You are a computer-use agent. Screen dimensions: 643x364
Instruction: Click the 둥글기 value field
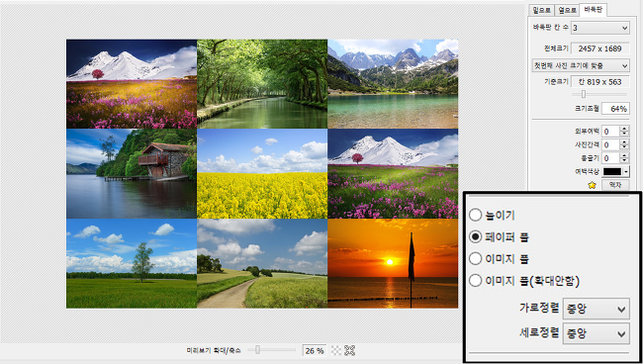[x=610, y=158]
